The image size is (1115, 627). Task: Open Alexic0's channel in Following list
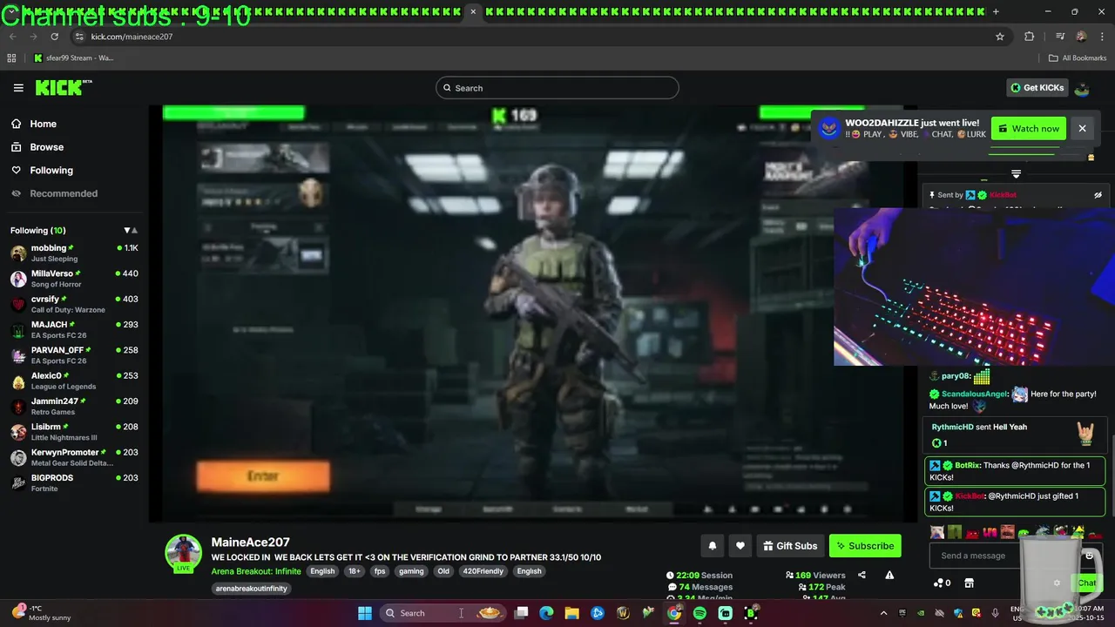pyautogui.click(x=74, y=381)
